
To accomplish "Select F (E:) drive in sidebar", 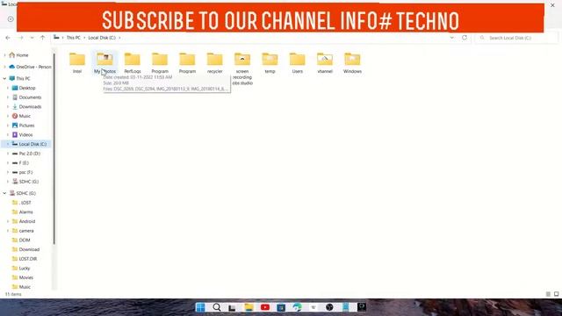I will [24, 163].
